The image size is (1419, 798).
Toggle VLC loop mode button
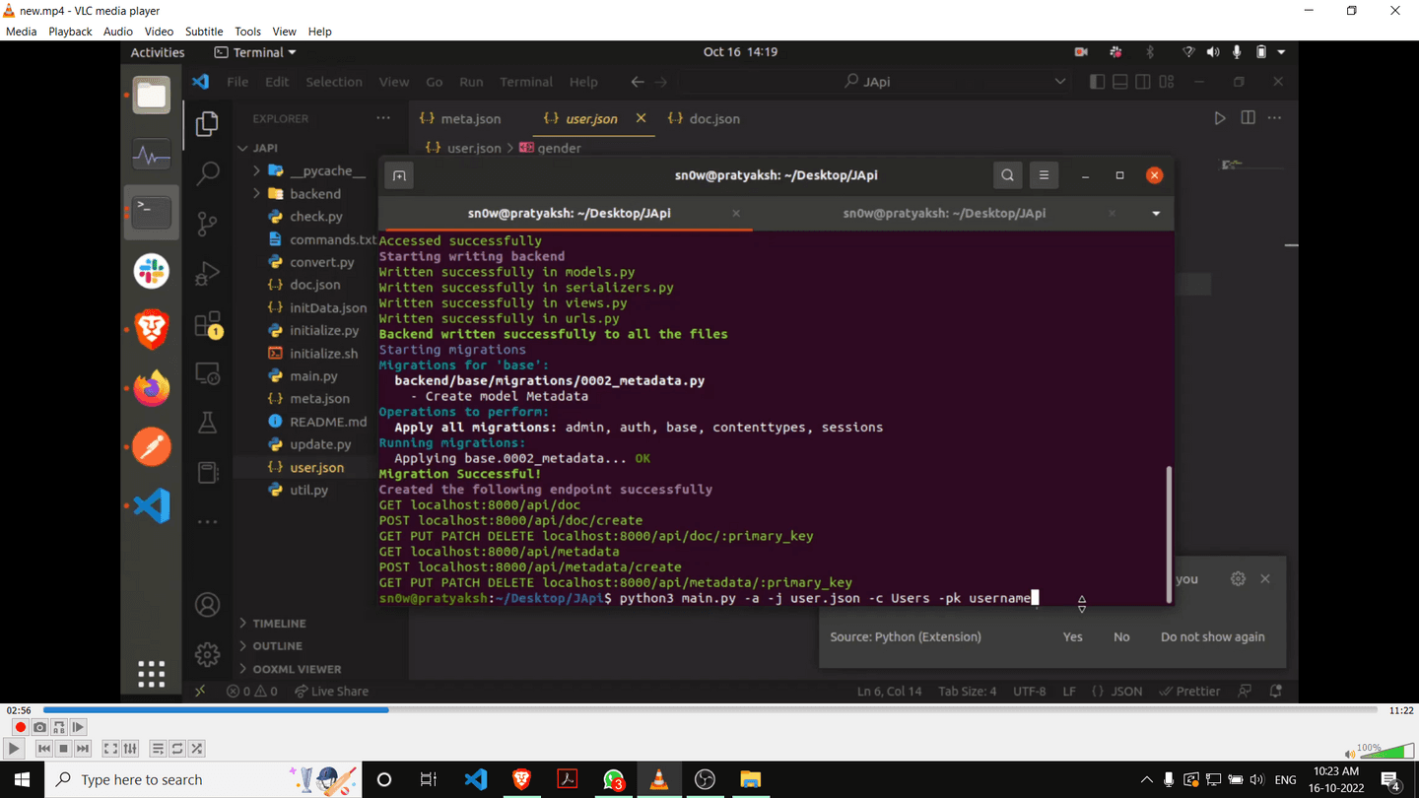[177, 749]
